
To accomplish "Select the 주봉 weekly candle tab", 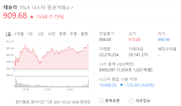I will 73,34.
